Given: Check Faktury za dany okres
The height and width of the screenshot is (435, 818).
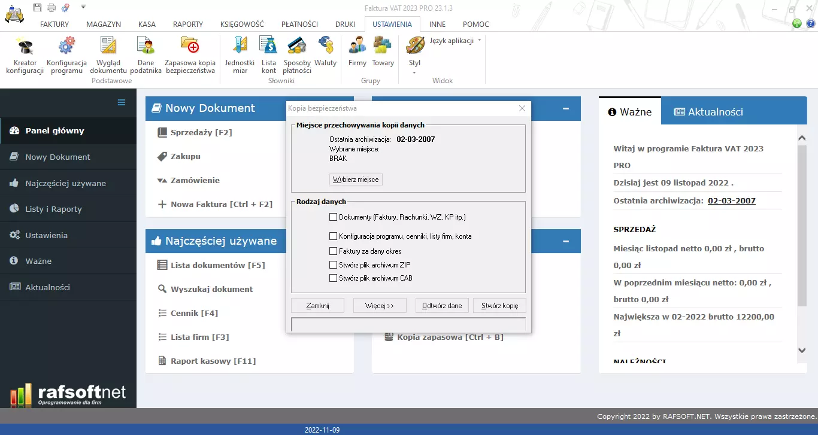Looking at the screenshot, I should click(x=334, y=251).
